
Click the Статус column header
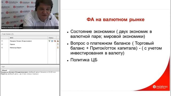pyautogui.click(x=52, y=38)
